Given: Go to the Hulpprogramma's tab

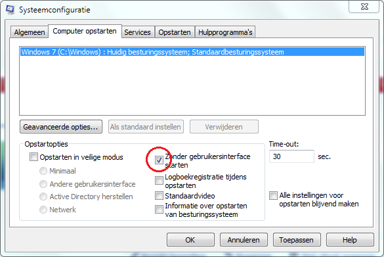Looking at the screenshot, I should pos(225,32).
